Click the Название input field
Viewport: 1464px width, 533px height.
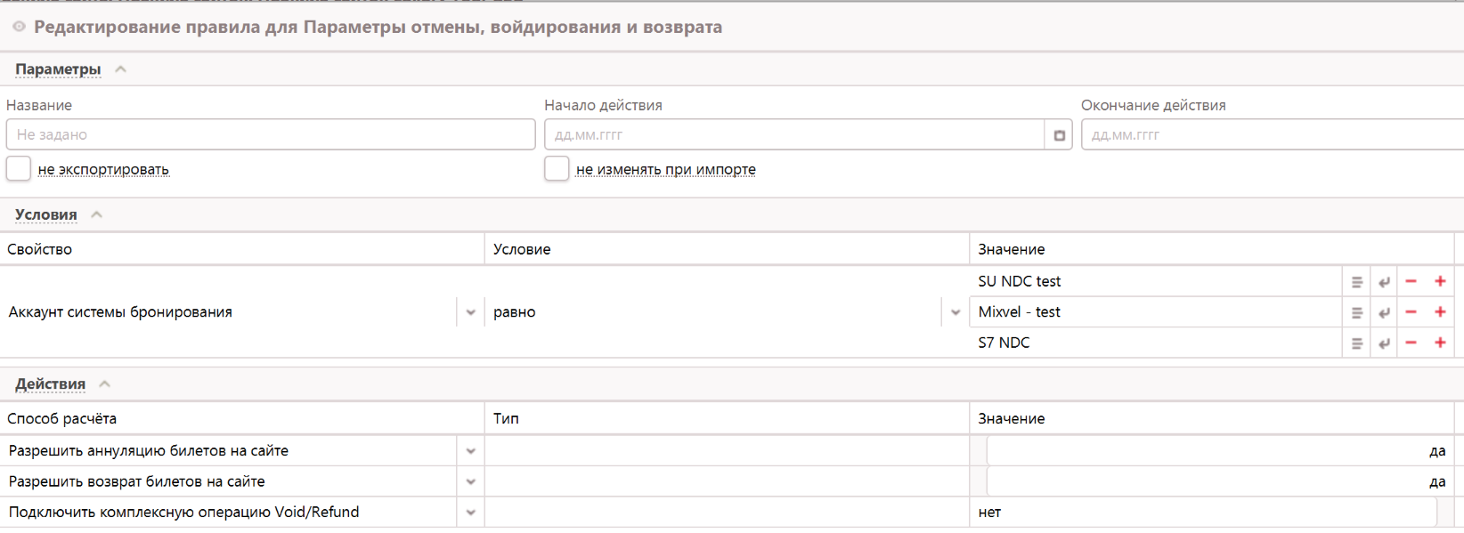point(271,135)
